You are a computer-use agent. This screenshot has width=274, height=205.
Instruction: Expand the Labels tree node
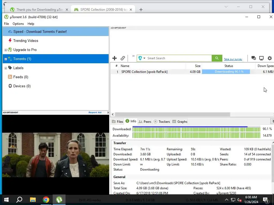6,68
